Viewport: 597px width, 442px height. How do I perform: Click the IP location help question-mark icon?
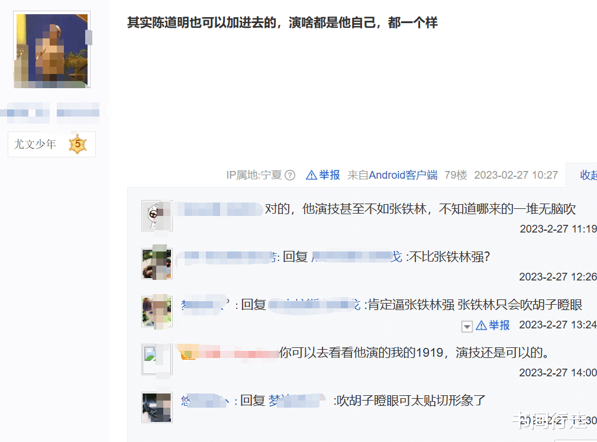tap(290, 175)
